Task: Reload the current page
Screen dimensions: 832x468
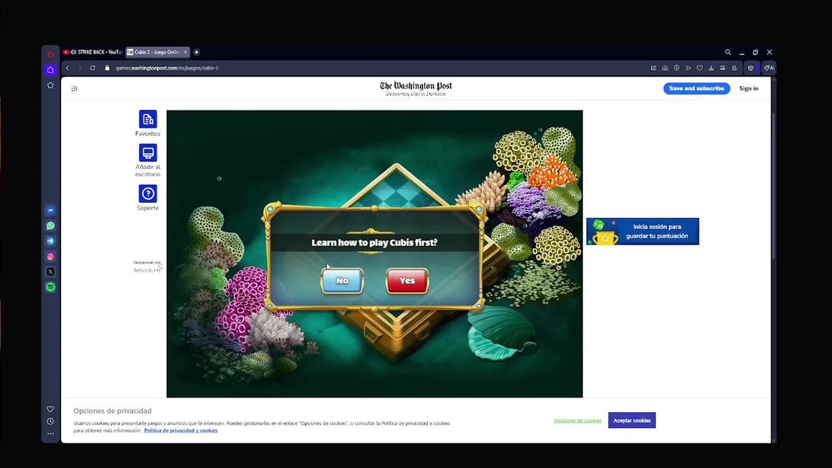Action: point(92,68)
